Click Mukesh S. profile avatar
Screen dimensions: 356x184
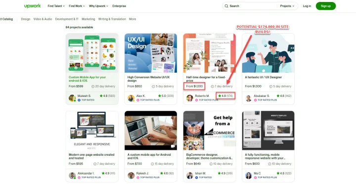tap(72, 98)
